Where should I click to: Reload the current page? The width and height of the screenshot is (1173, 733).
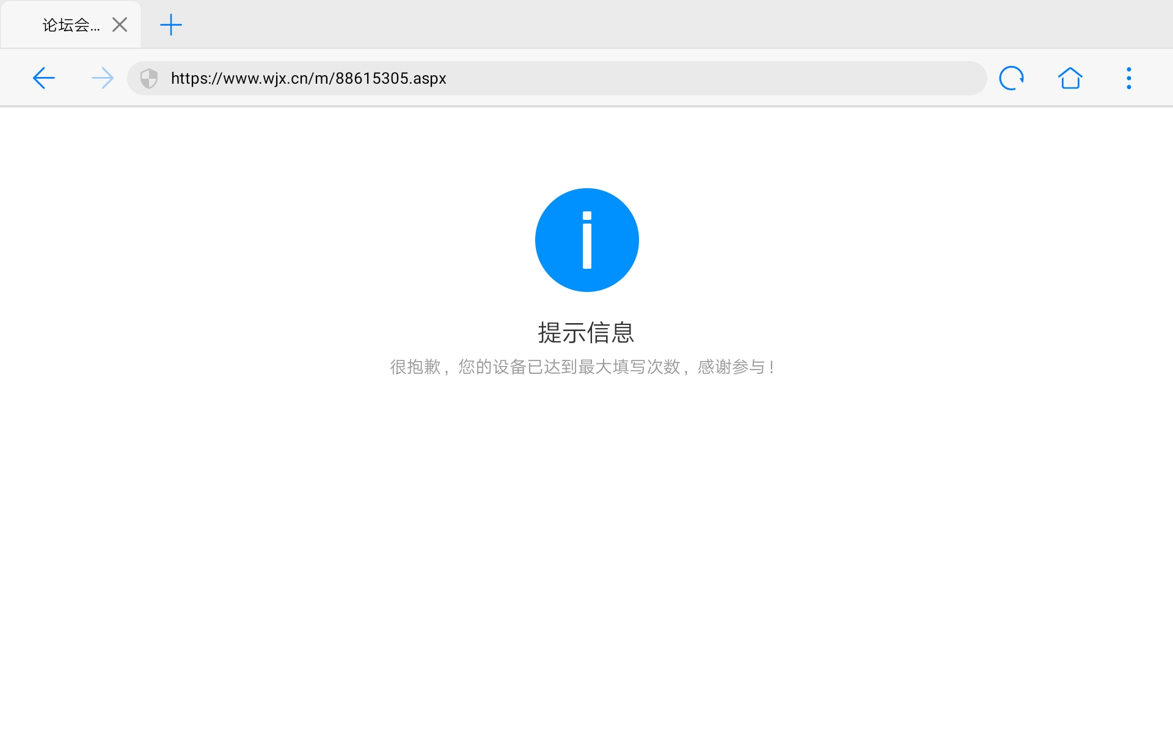click(x=1011, y=78)
